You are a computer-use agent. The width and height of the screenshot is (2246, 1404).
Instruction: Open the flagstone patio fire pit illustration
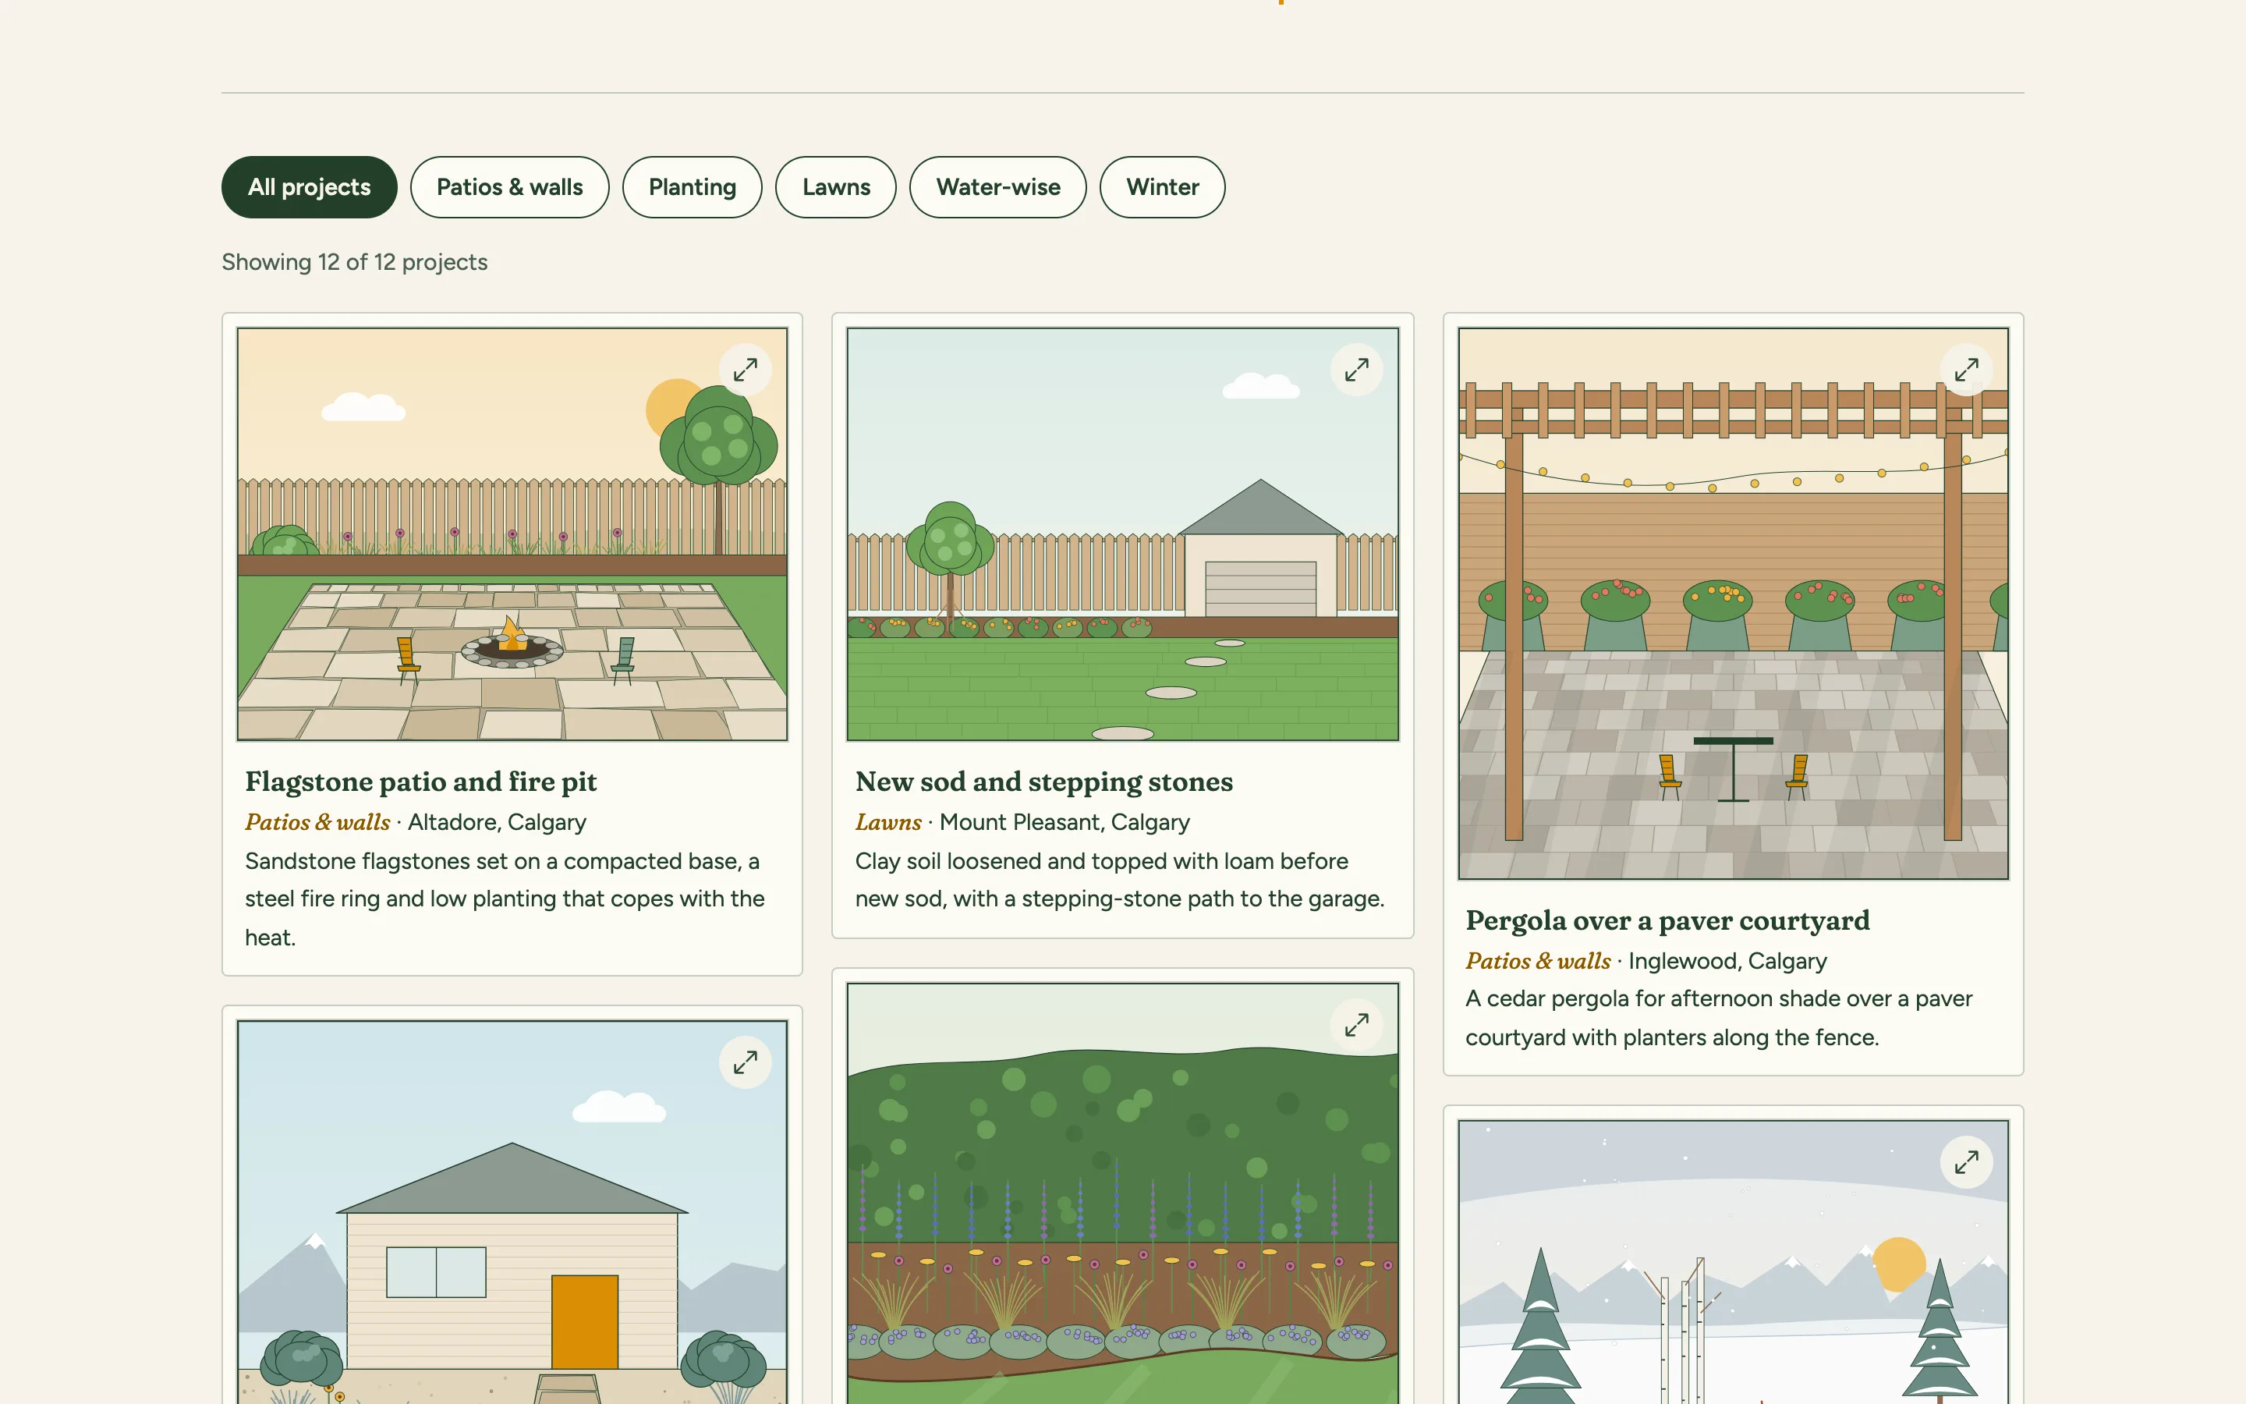512,534
